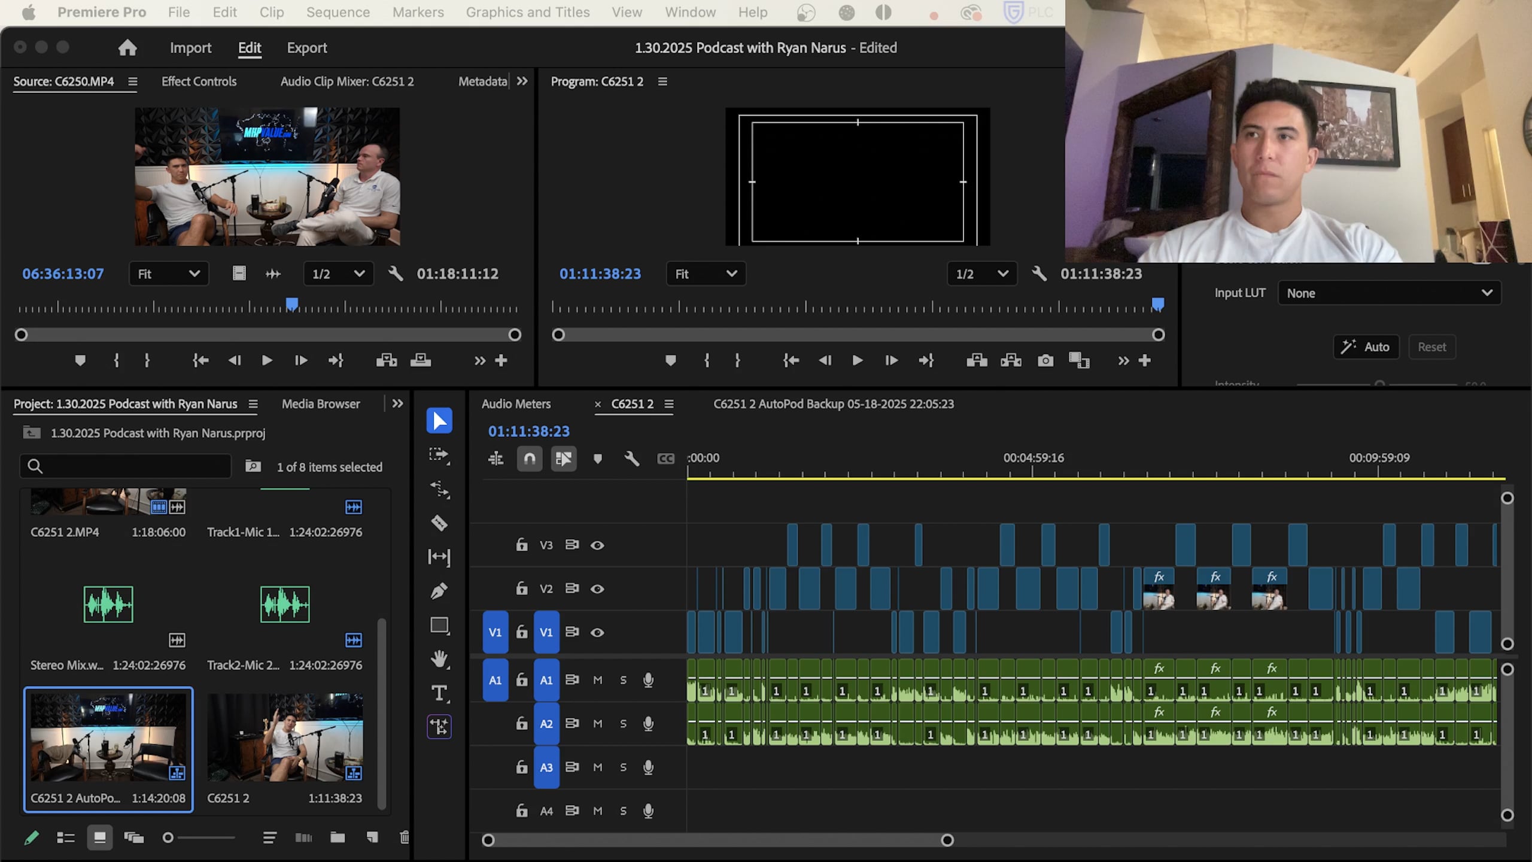Select the Hand tool
Viewport: 1532px width, 862px height.
(x=439, y=660)
